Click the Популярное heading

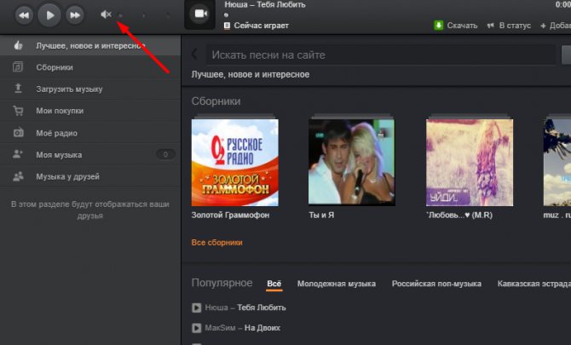[222, 283]
